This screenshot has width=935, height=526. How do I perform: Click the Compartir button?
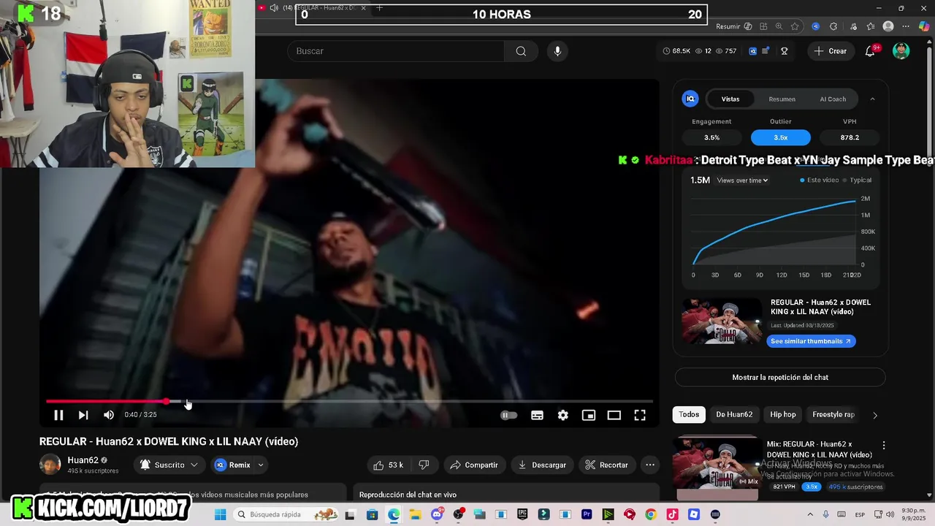473,465
